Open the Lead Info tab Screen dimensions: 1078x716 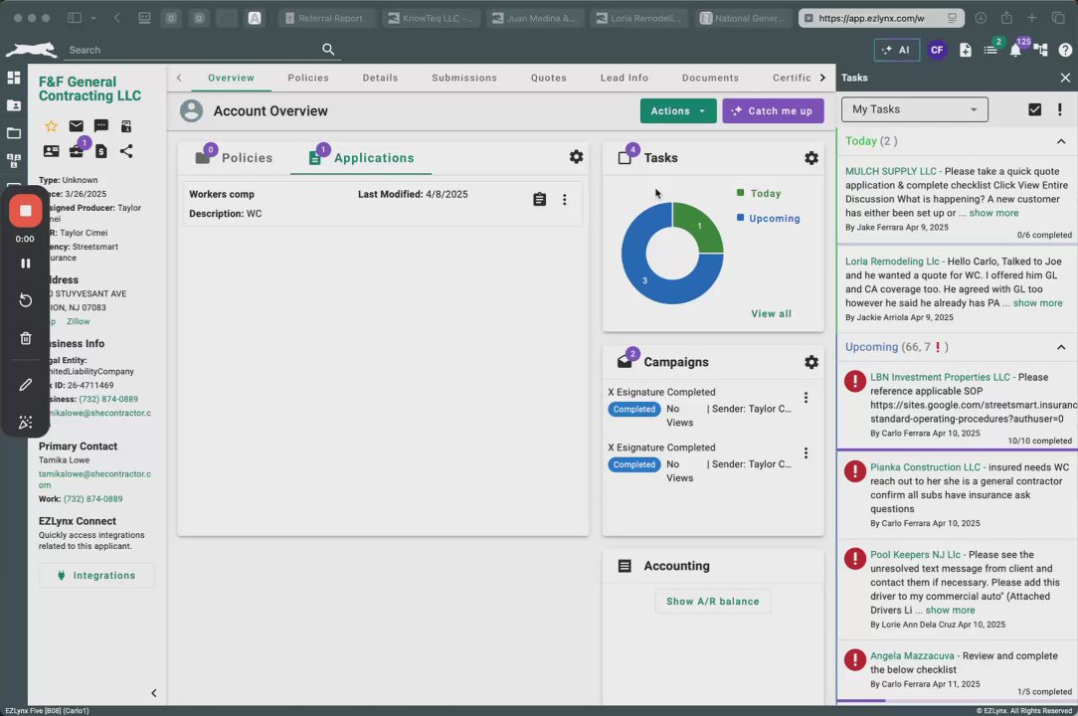[x=625, y=78]
